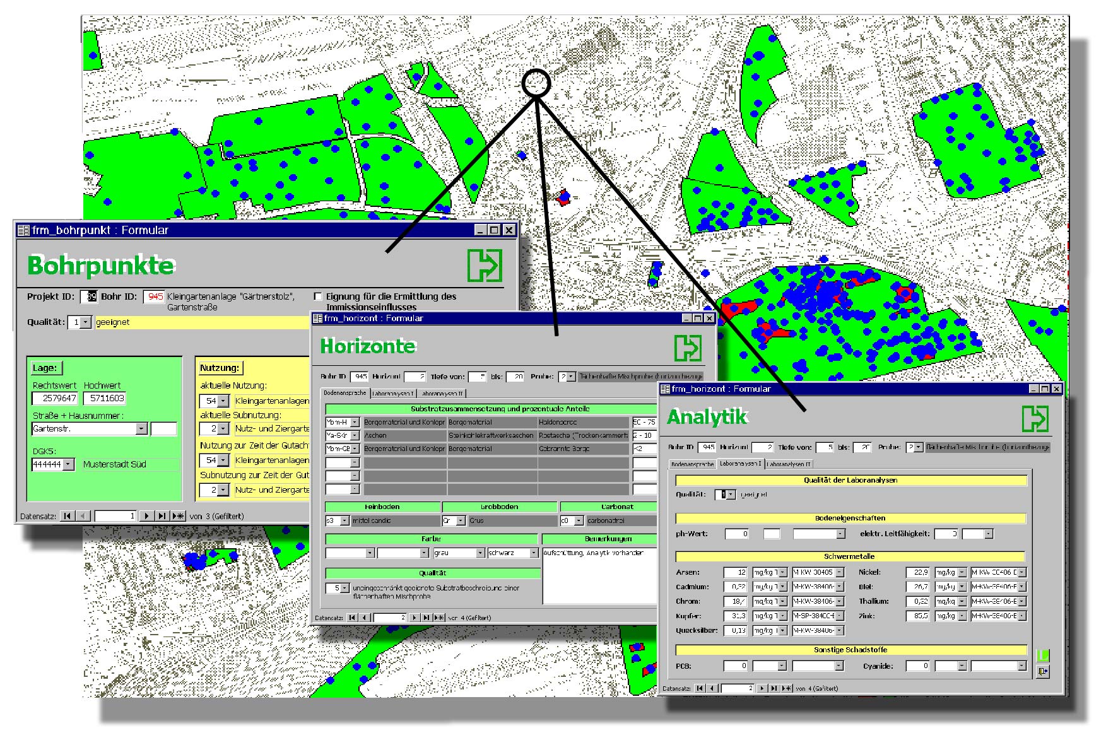Switch to Laboranalysen II tab in Analytik
The height and width of the screenshot is (745, 1118).
click(789, 464)
